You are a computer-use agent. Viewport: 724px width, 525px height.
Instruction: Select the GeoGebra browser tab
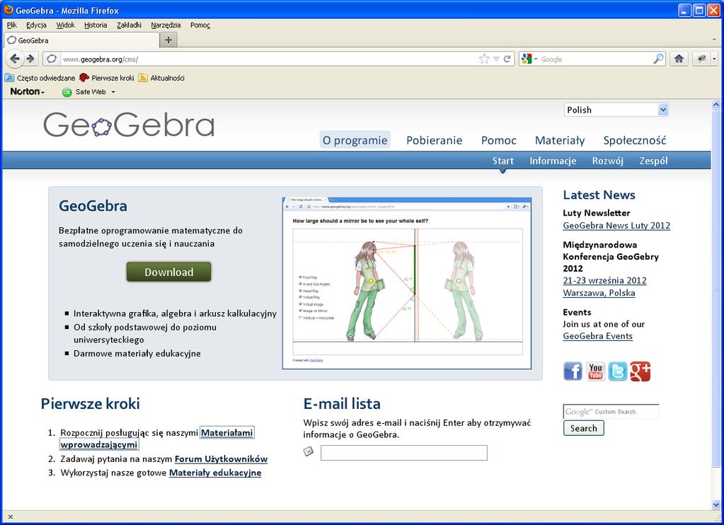click(81, 40)
